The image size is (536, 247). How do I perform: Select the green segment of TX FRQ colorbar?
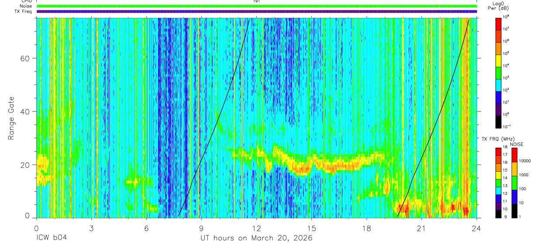(498, 183)
